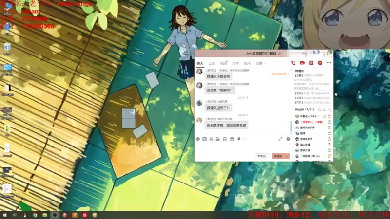Click in the message input field
The image size is (390, 219).
(242, 147)
